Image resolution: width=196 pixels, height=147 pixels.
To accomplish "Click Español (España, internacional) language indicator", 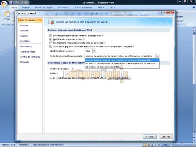I will coord(48,145).
